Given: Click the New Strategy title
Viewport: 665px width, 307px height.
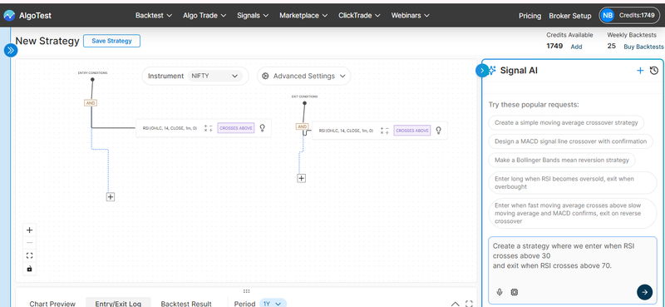Looking at the screenshot, I should (47, 41).
